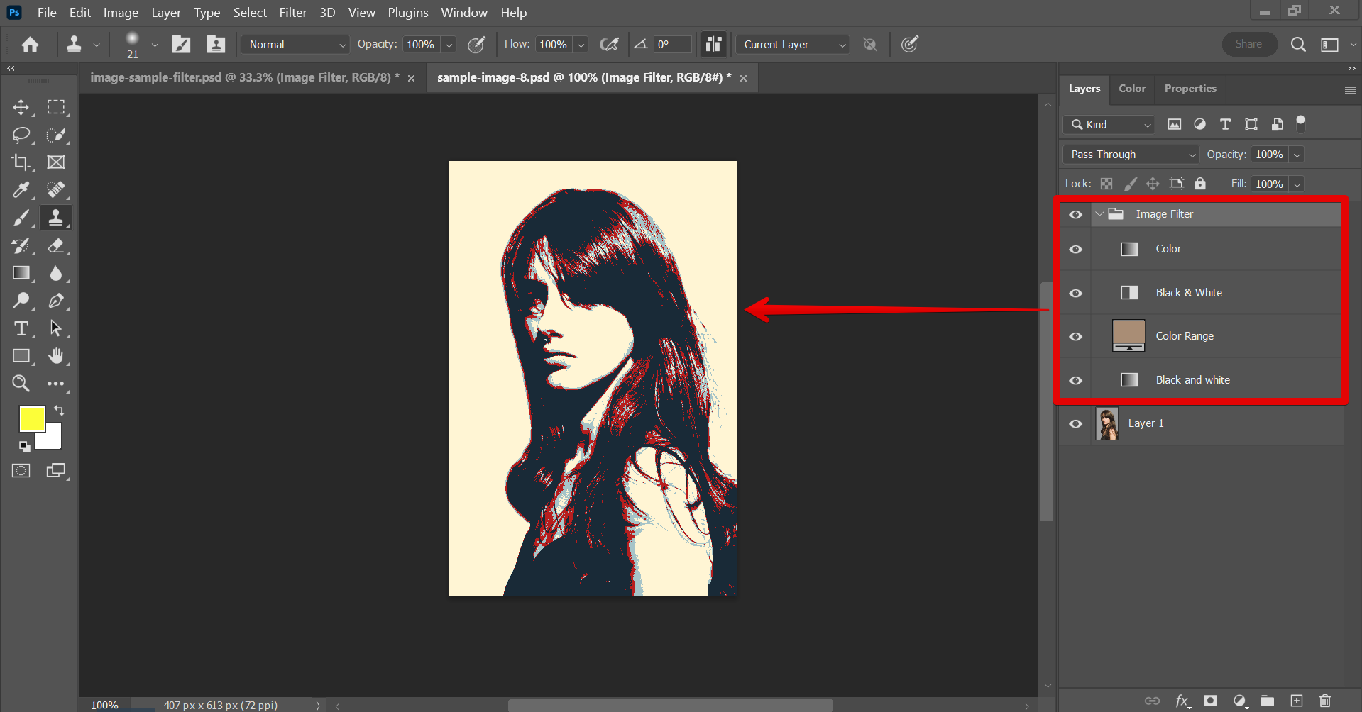Open the Pass Through blend dropdown
Image resolution: width=1362 pixels, height=712 pixels.
click(x=1130, y=154)
